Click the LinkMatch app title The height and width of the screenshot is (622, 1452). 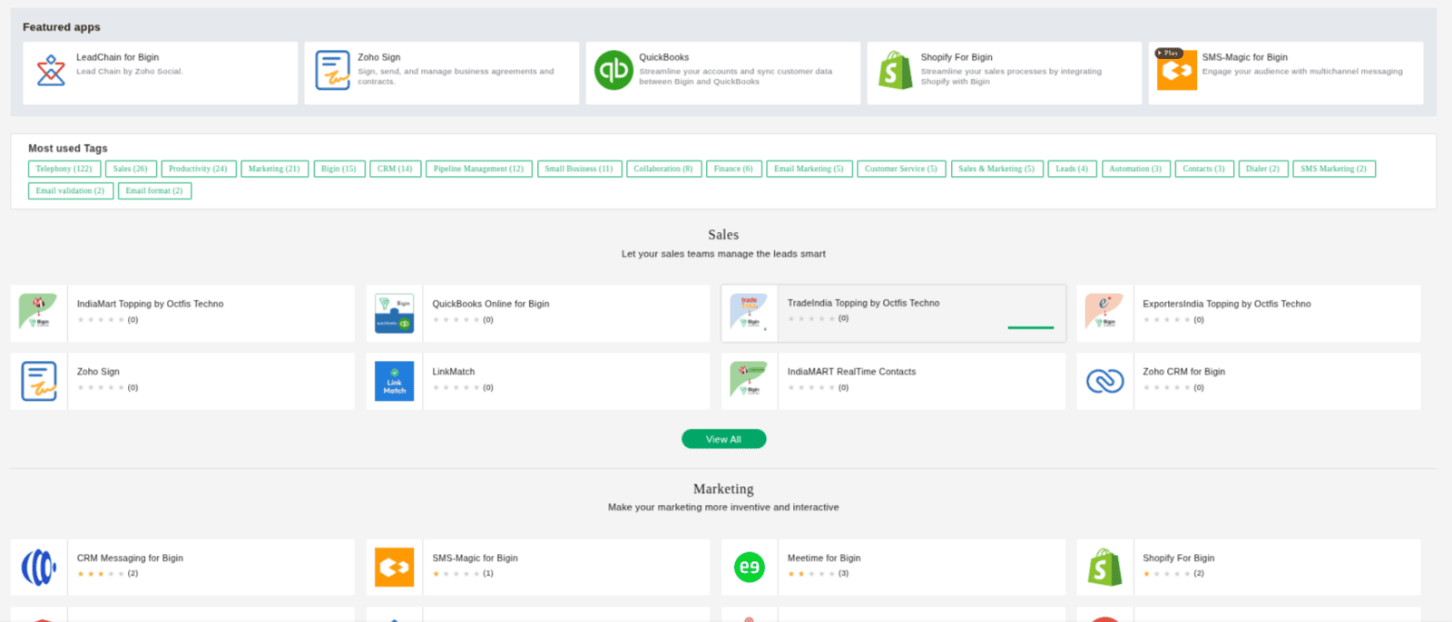pos(454,372)
